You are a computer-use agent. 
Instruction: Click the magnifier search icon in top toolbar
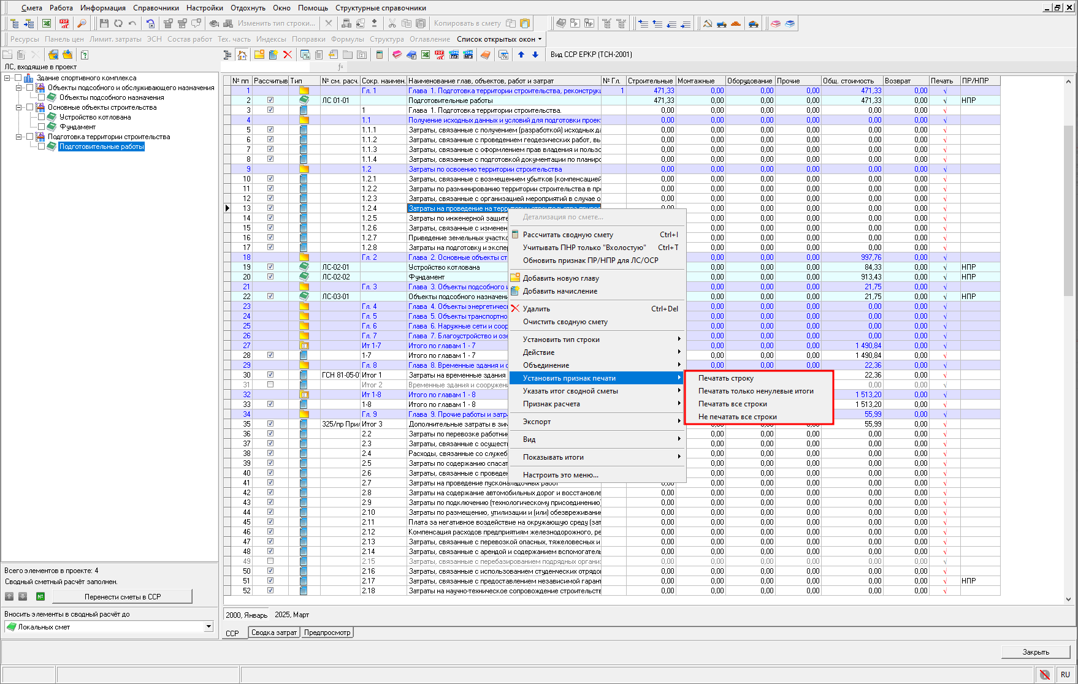click(x=82, y=23)
